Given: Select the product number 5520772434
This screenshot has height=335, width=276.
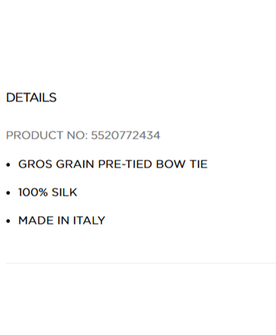Looking at the screenshot, I should click(125, 136).
